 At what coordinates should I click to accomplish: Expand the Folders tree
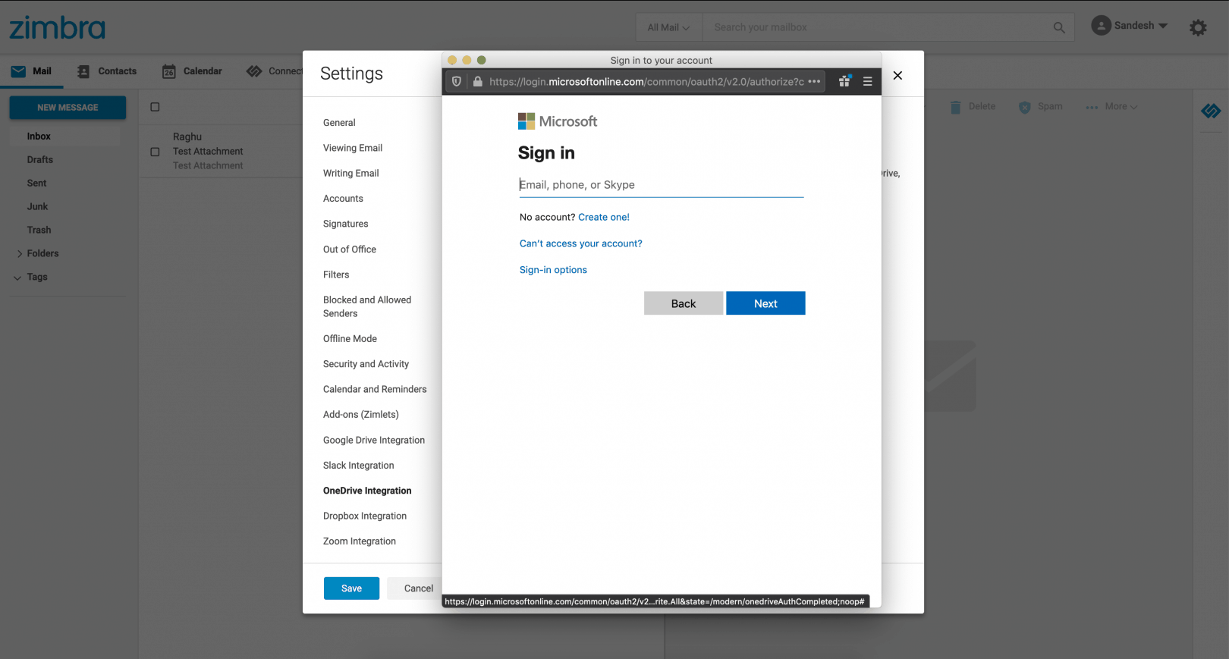click(20, 253)
